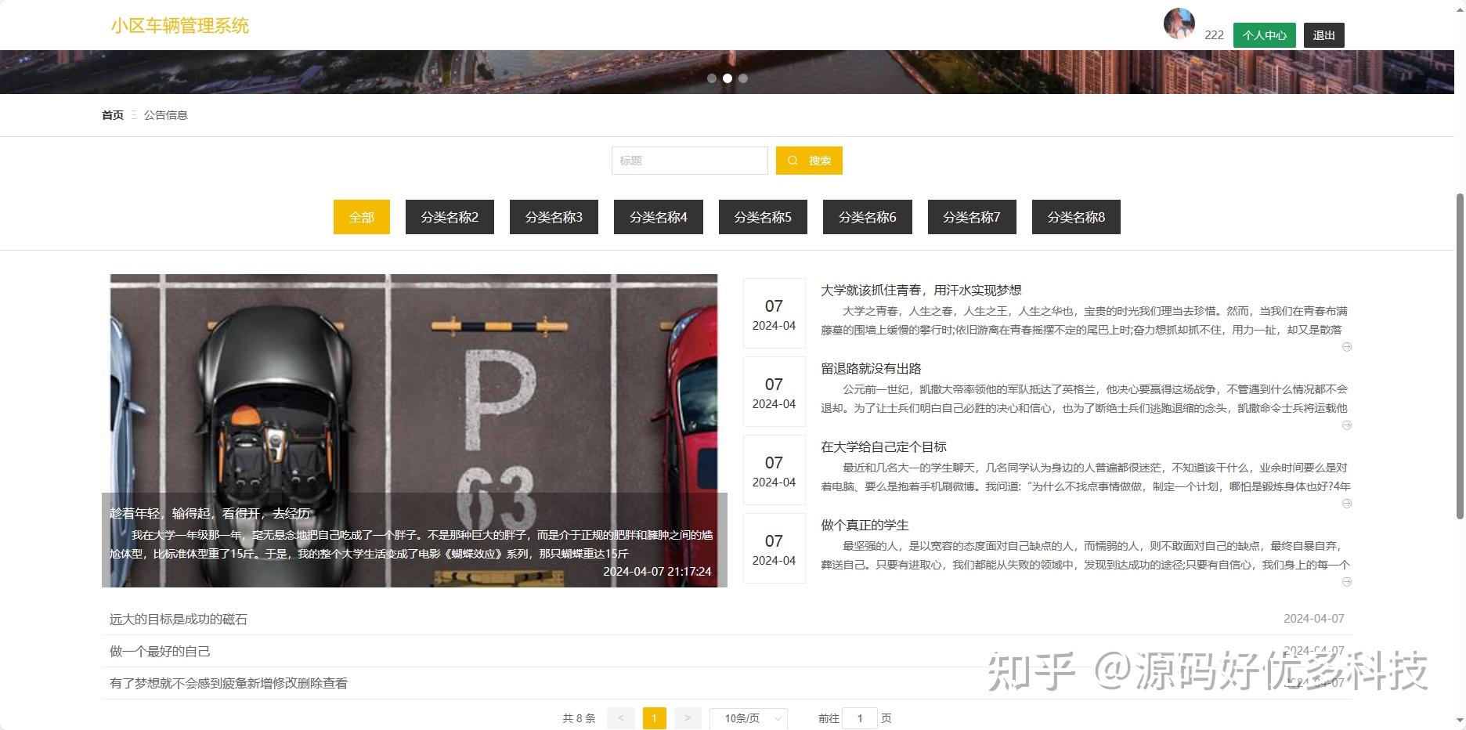
Task: Click the "个人中心" button
Action: coord(1263,34)
